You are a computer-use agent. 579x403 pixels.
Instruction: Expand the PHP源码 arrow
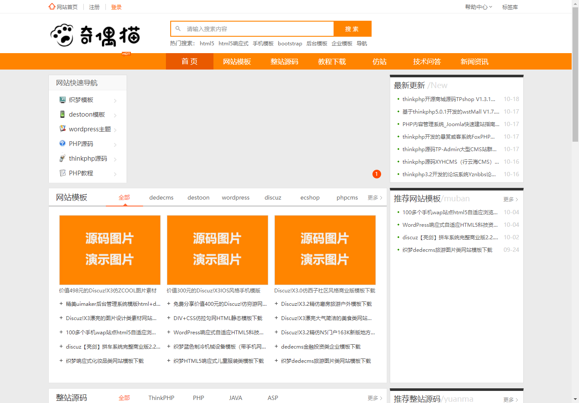(115, 145)
